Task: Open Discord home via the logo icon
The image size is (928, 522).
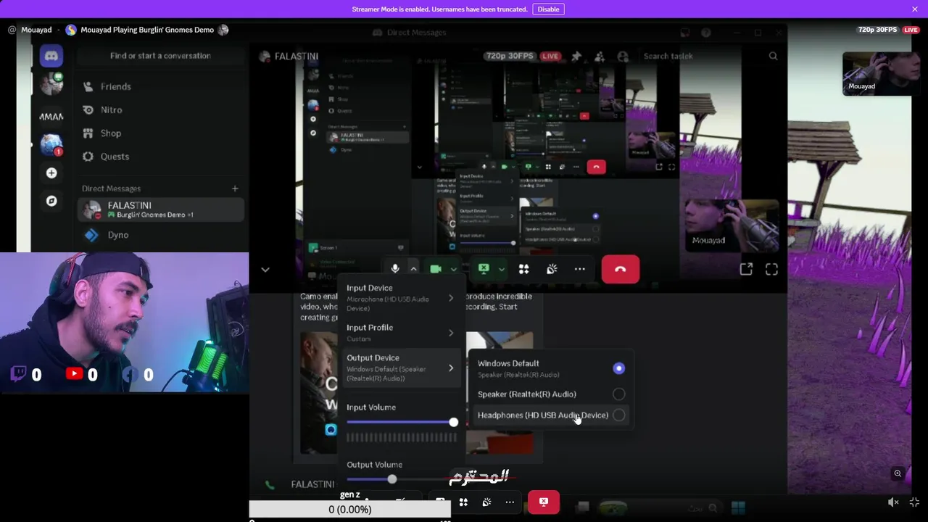Action: pyautogui.click(x=51, y=56)
